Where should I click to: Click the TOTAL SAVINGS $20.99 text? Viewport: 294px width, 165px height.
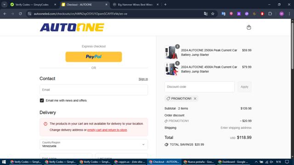pyautogui.click(x=187, y=145)
